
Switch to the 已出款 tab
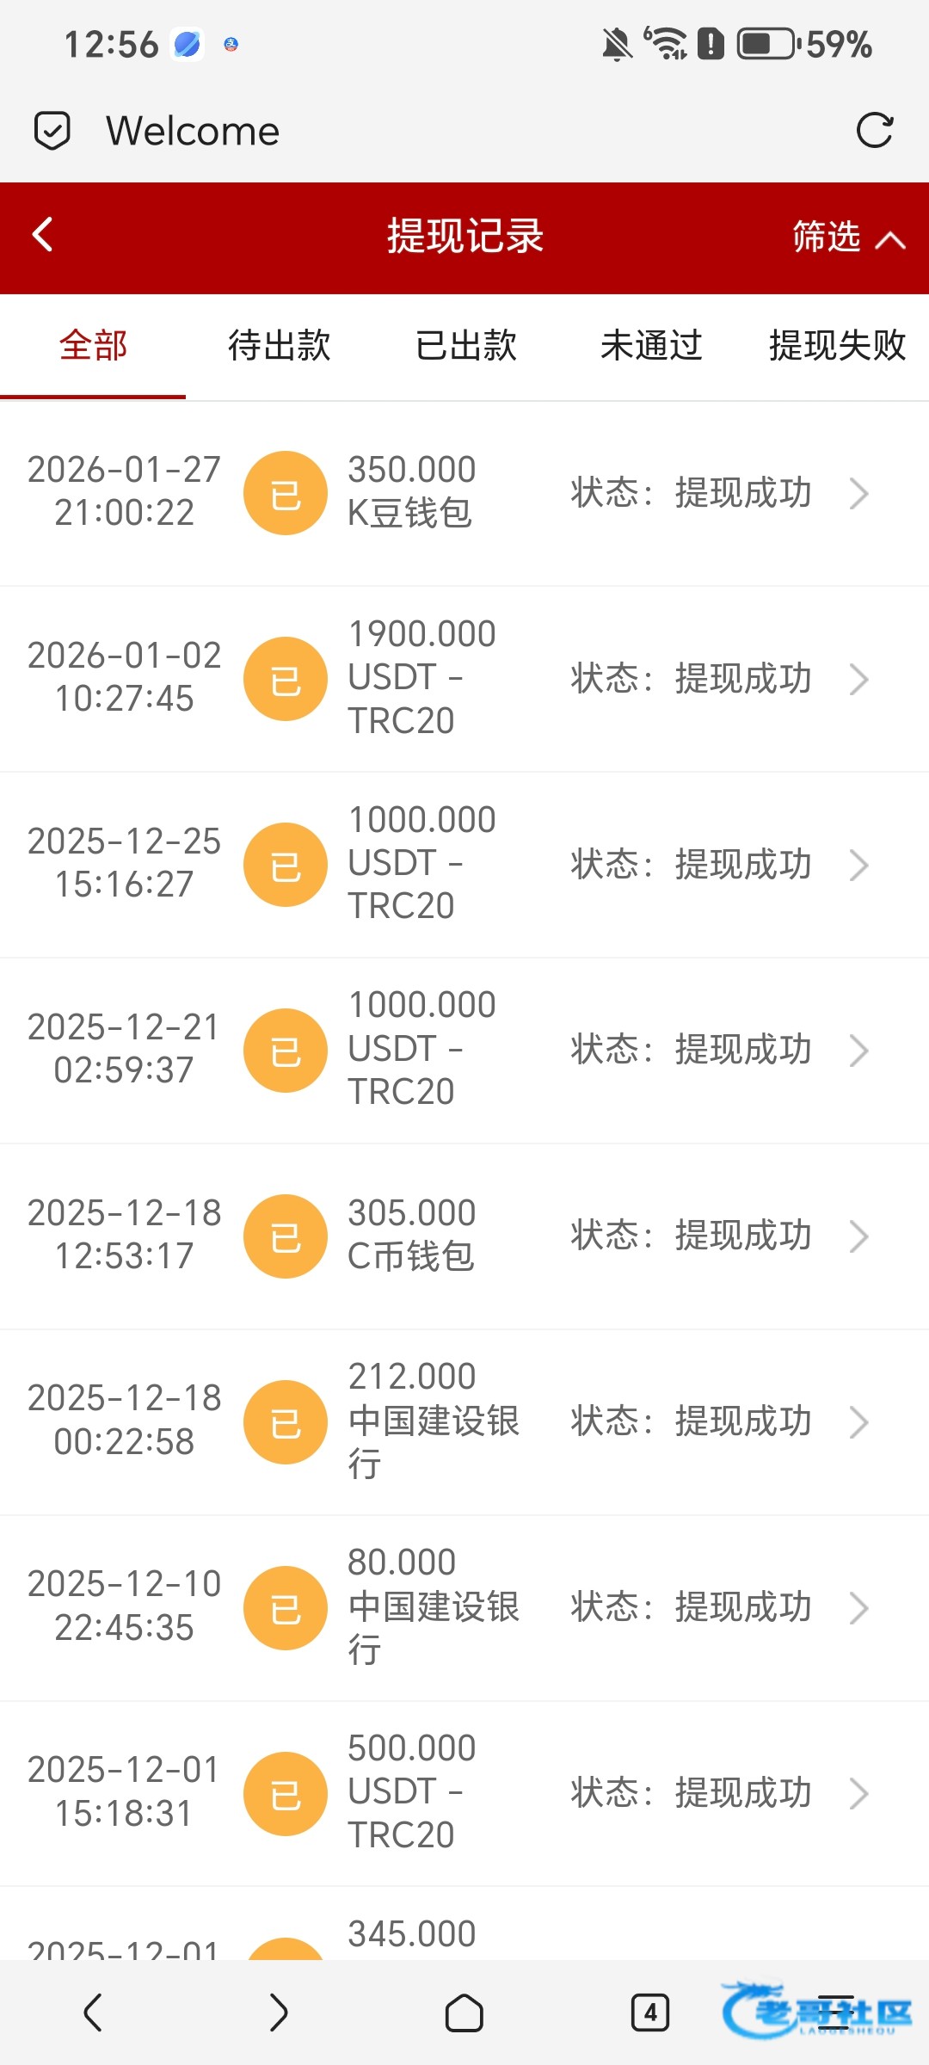[465, 346]
